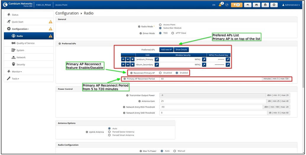Move Cambium_Primary AP down in list
The image size is (306, 155).
128,59
